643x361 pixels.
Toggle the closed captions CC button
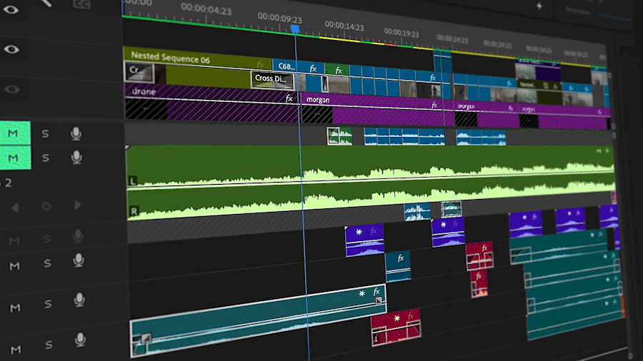click(x=81, y=4)
